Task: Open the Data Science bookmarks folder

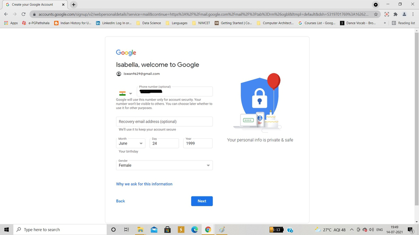Action: (x=149, y=23)
